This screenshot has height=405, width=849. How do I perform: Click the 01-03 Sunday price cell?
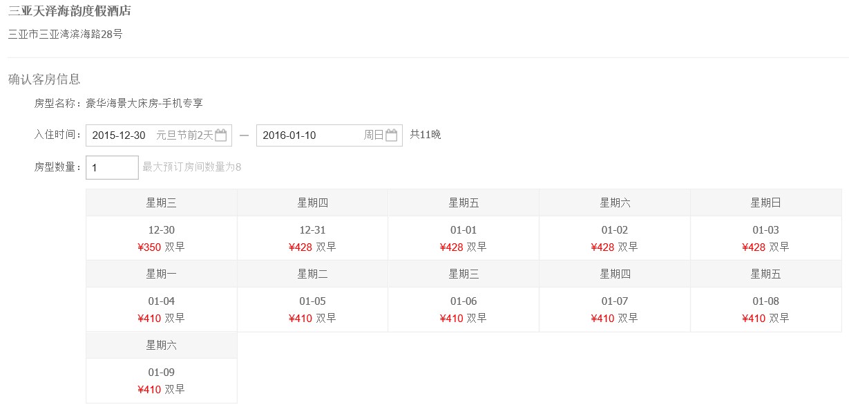[765, 238]
